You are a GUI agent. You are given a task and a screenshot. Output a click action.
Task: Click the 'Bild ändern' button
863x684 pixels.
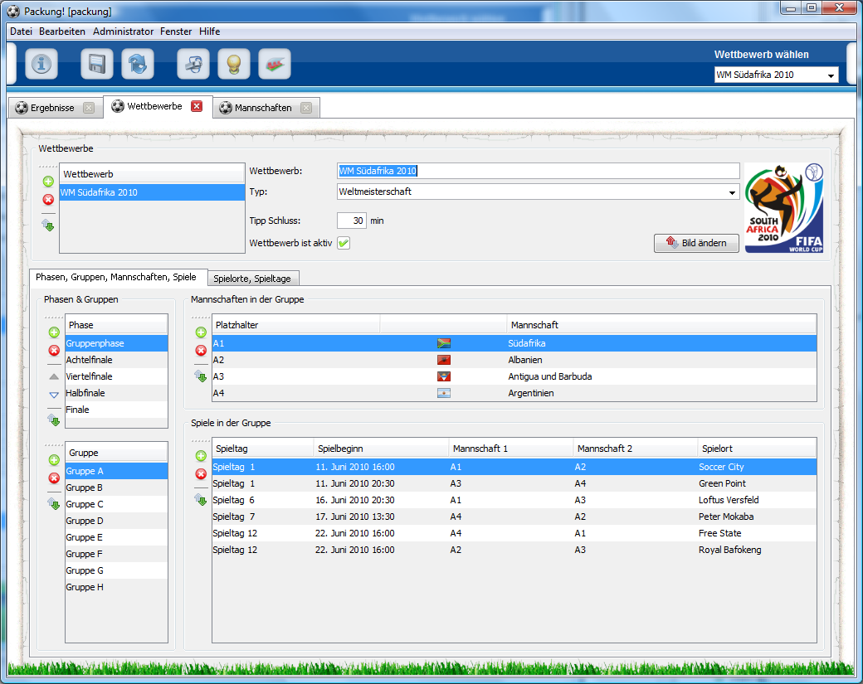click(696, 243)
